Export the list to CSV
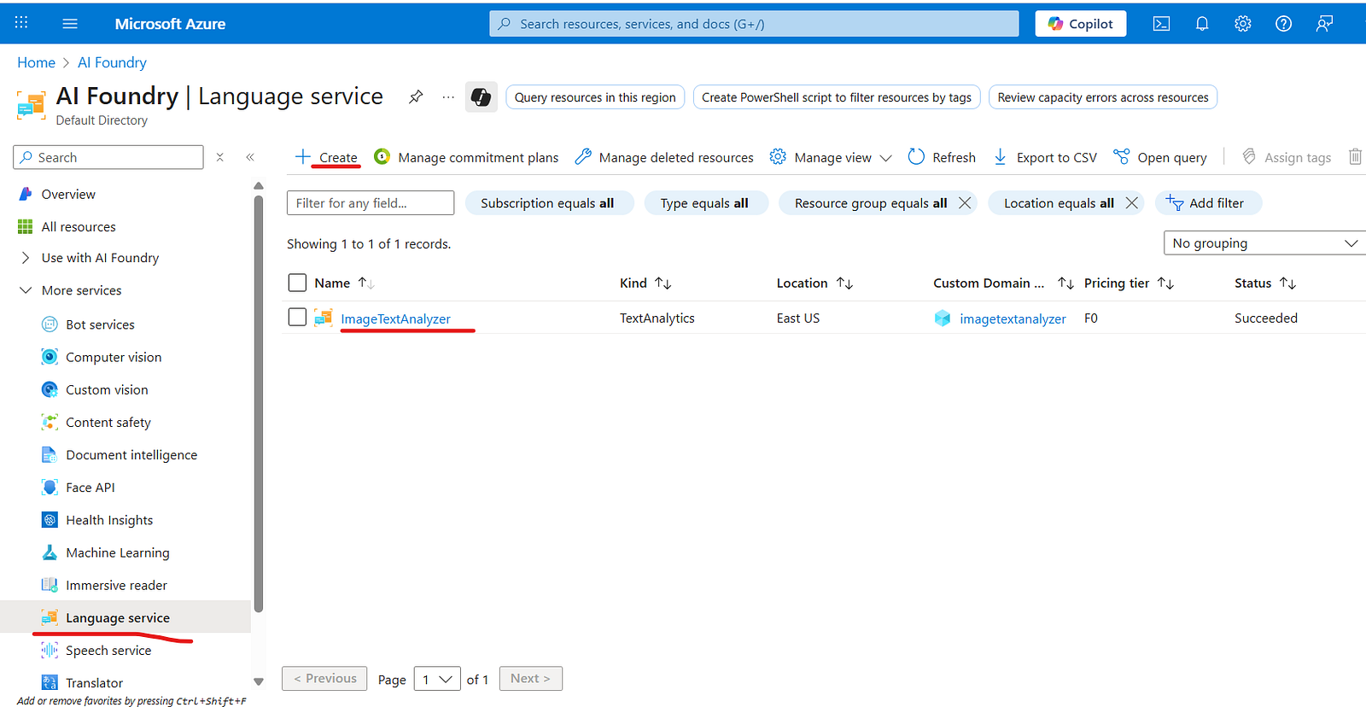Screen dimensions: 1366x707 [x=1045, y=157]
